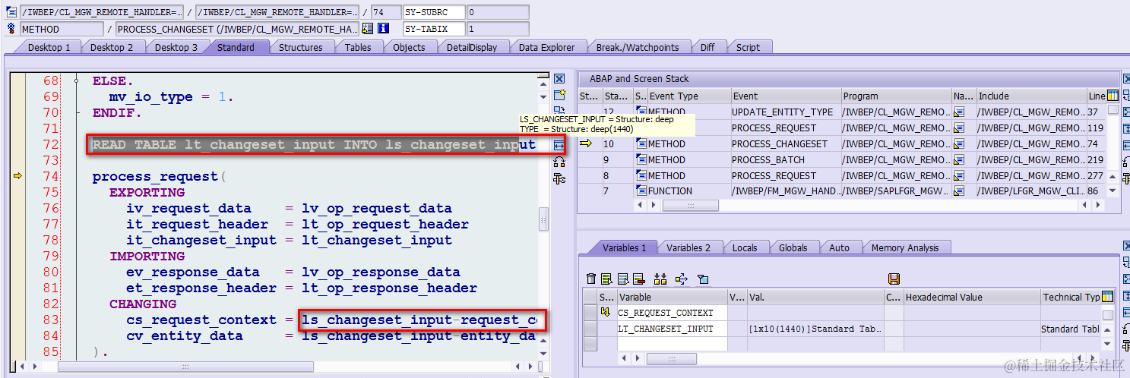Viewport: 1130px width, 378px height.
Task: Switch to Desktop 3 tab
Action: [x=176, y=47]
